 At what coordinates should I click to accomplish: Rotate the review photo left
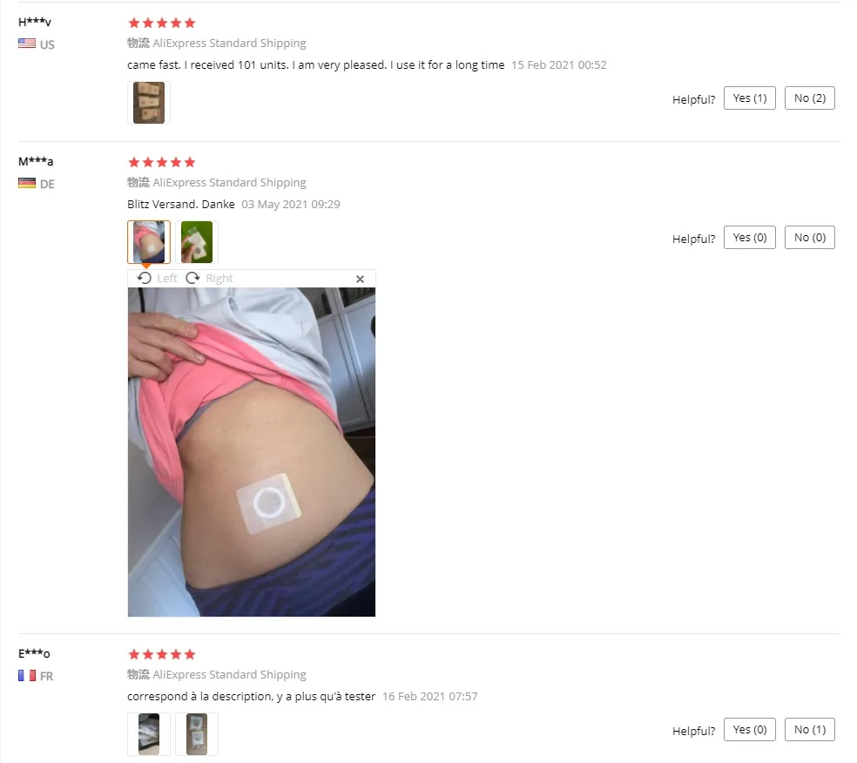pos(158,278)
